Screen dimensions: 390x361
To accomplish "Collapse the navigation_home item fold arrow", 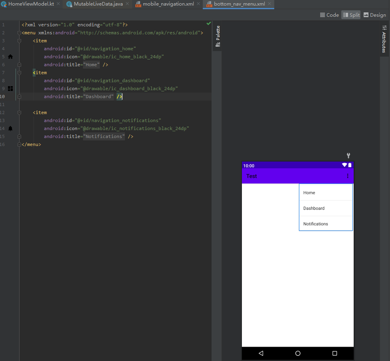I will pos(19,40).
